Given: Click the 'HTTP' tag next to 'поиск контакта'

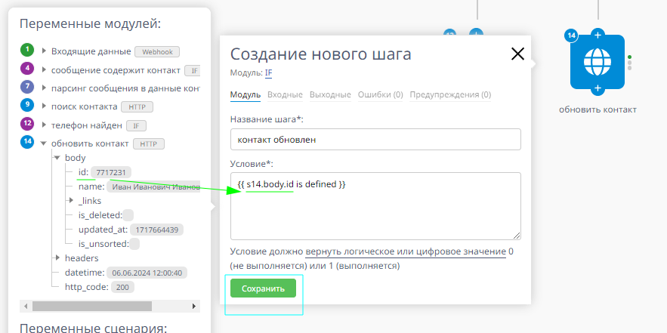Looking at the screenshot, I should [x=137, y=106].
